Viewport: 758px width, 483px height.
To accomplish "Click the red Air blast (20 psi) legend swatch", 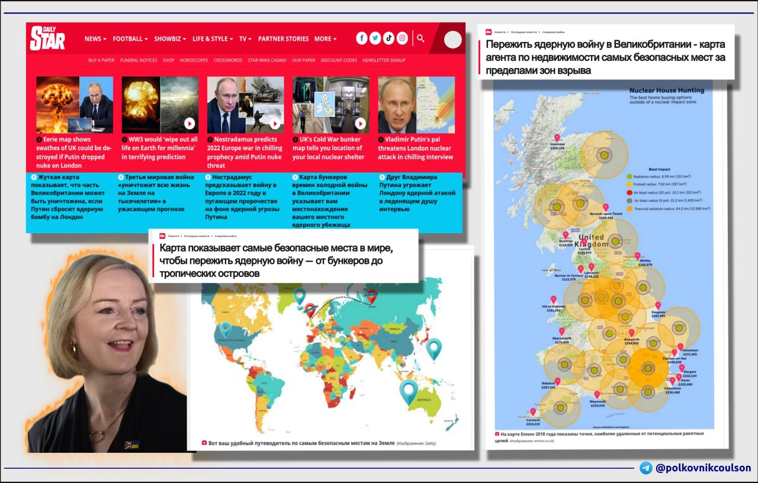I will 629,192.
